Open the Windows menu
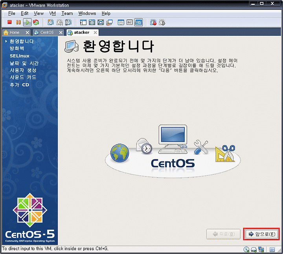Screen dimensions: 283x254 click(x=87, y=13)
